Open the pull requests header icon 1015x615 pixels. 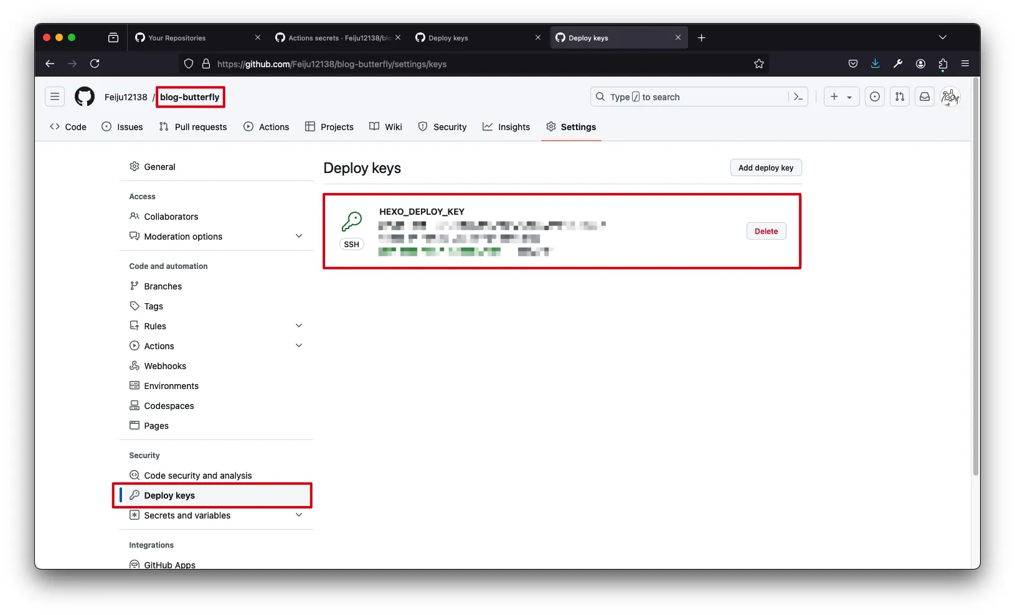[900, 97]
